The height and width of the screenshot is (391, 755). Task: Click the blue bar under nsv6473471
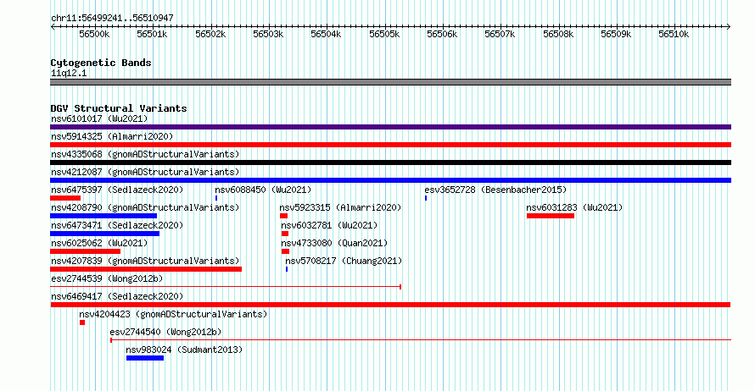click(104, 234)
